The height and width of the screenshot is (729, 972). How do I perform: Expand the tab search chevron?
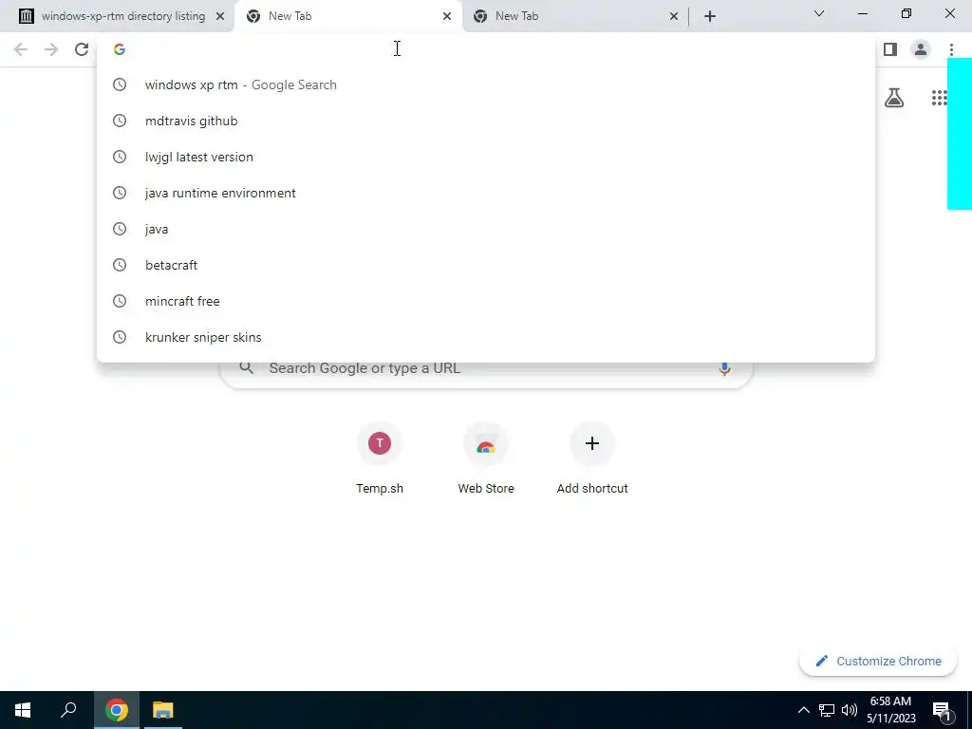tap(819, 13)
